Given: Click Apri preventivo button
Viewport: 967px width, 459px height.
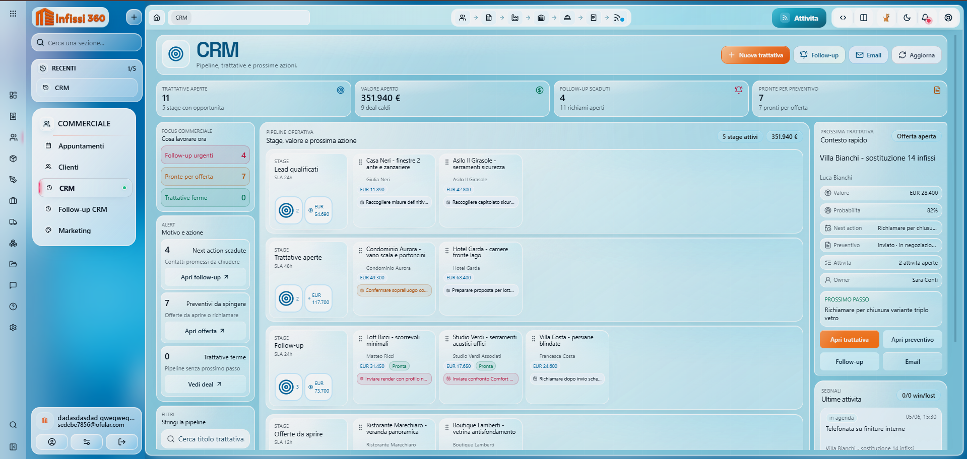Looking at the screenshot, I should coord(912,340).
